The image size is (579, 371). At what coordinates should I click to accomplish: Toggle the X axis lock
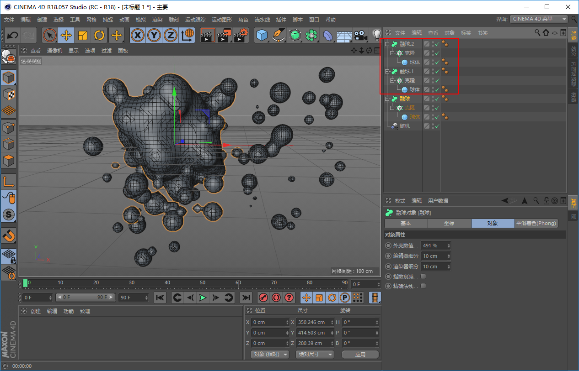[x=138, y=35]
